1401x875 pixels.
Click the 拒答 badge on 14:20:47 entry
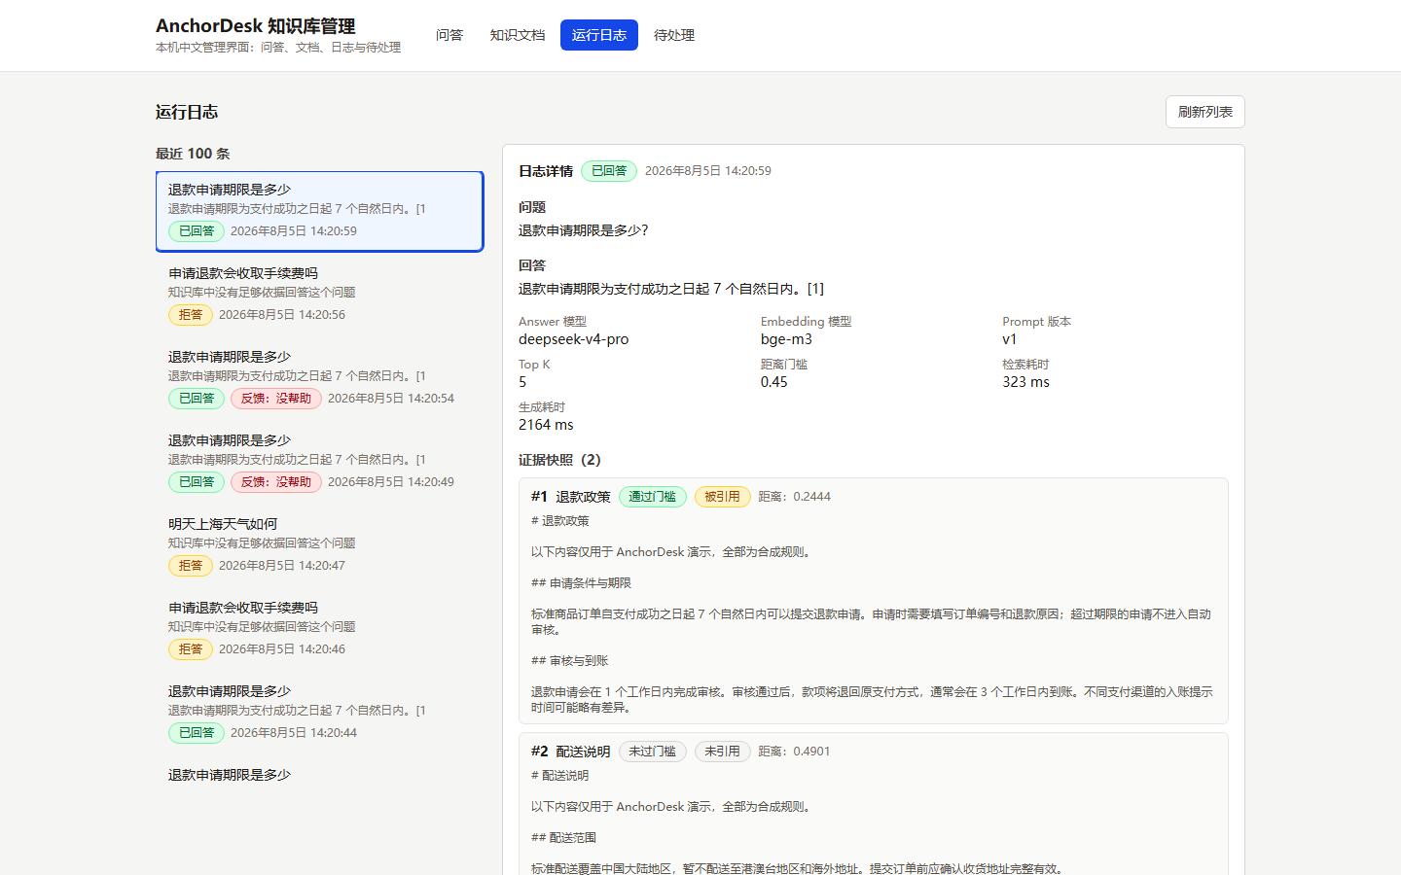click(x=191, y=566)
